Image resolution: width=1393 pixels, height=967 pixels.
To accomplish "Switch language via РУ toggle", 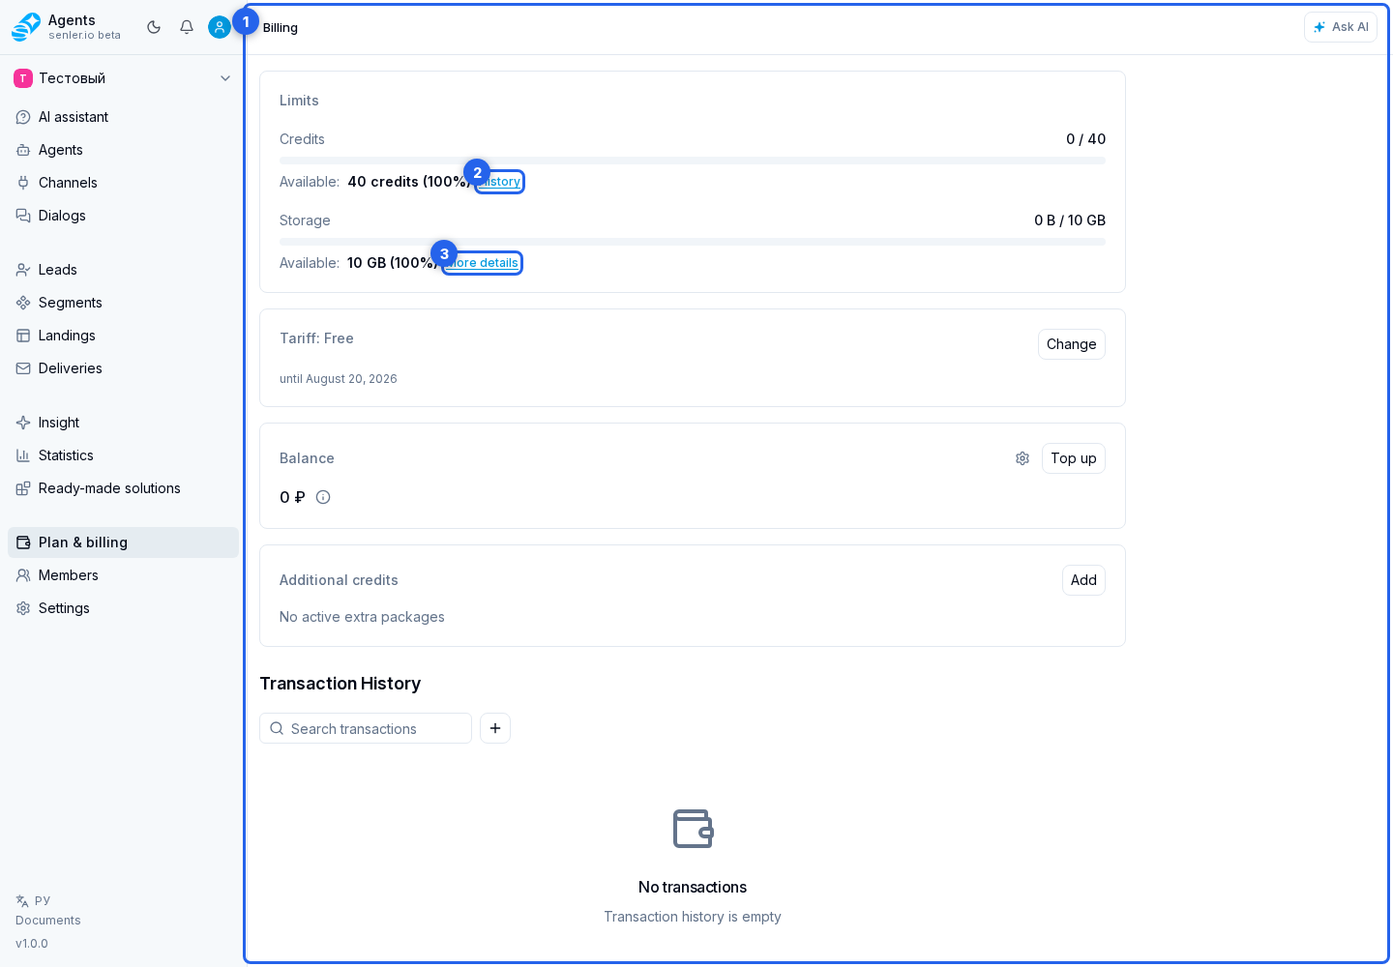I will (33, 900).
